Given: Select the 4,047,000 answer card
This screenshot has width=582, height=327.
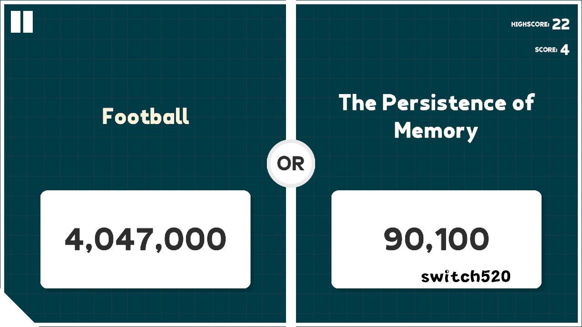Looking at the screenshot, I should [145, 239].
